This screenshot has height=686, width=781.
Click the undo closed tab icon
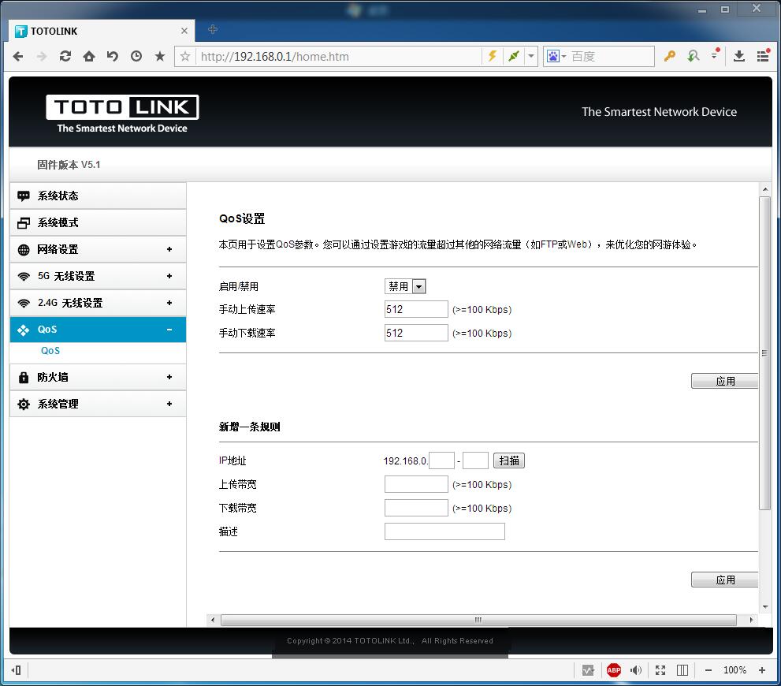113,56
